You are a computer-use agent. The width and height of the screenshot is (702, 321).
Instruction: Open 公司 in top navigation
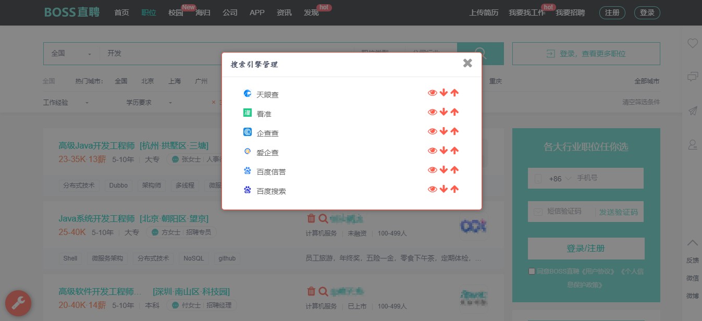coord(230,13)
